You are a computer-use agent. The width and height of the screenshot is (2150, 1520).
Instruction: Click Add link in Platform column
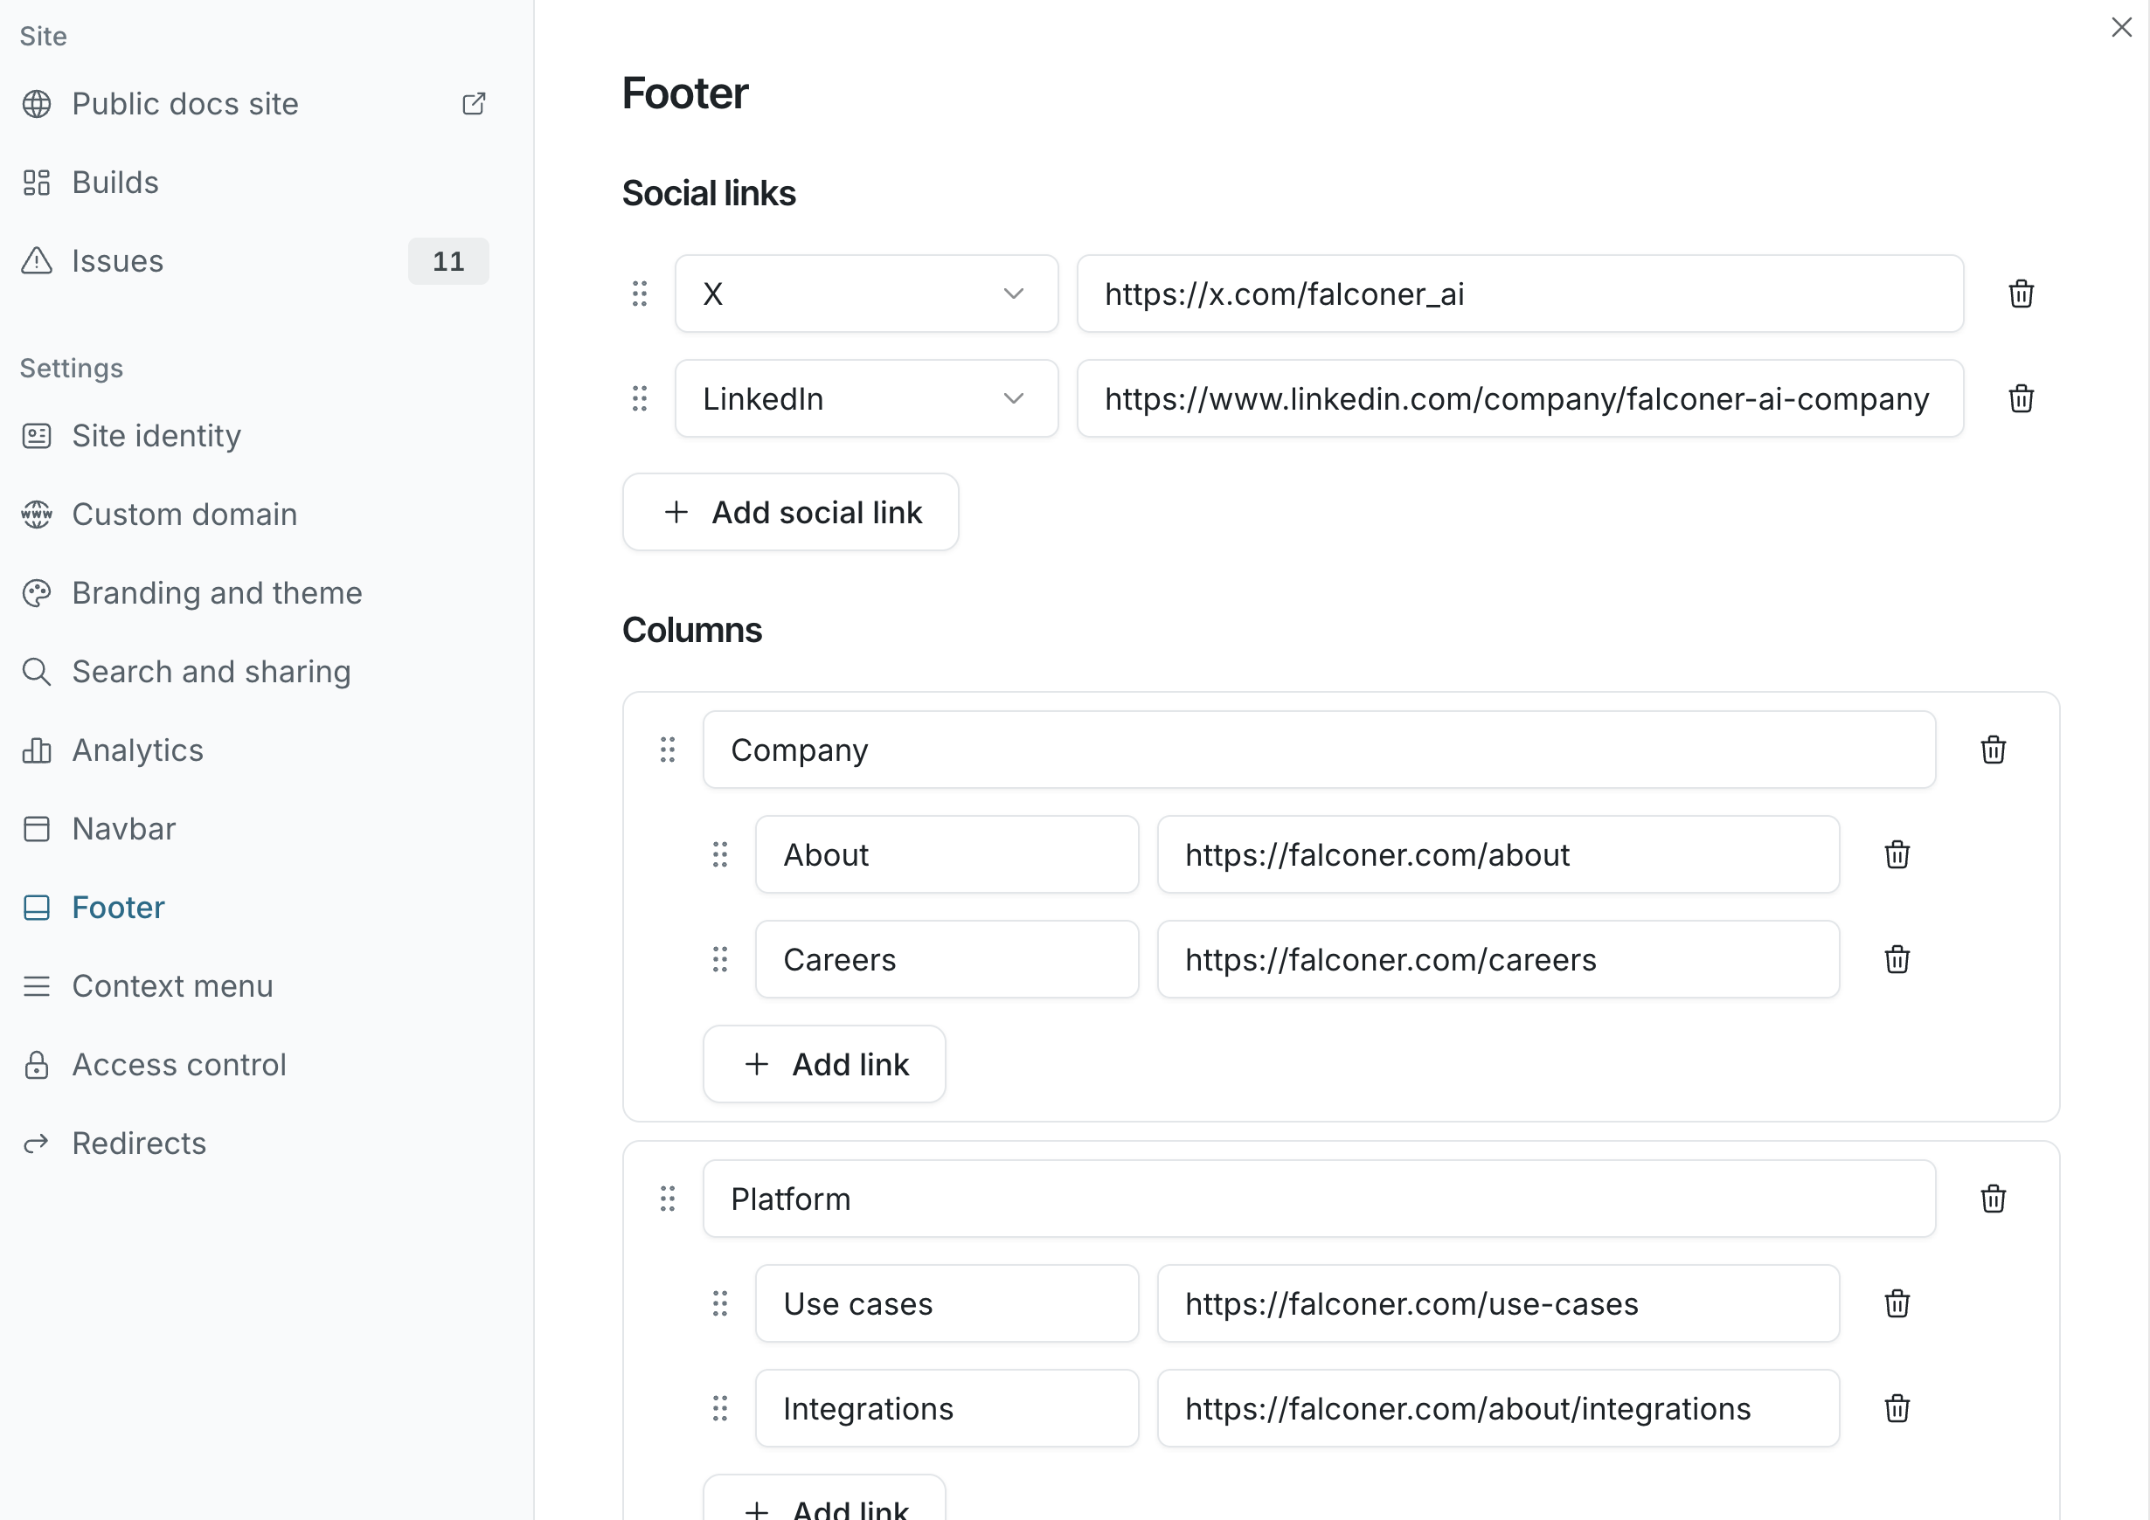click(825, 1499)
